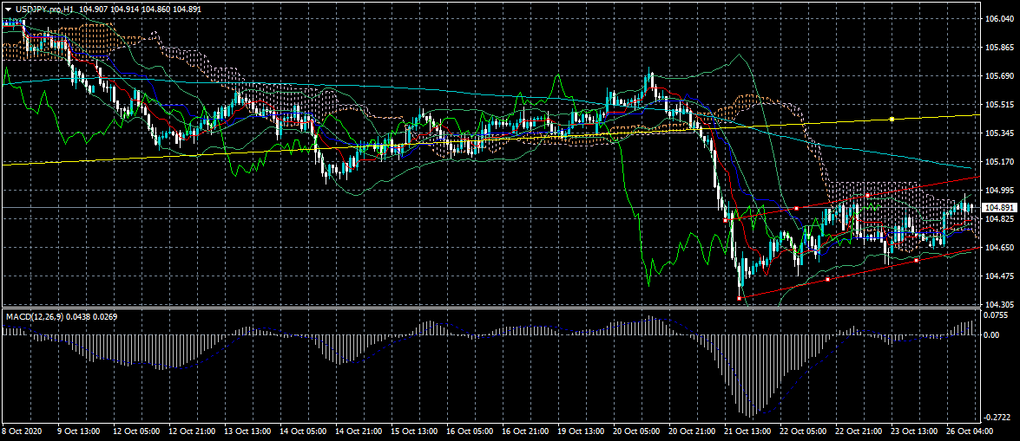
Task: Click the yellow trendline anchor point
Action: [892, 119]
